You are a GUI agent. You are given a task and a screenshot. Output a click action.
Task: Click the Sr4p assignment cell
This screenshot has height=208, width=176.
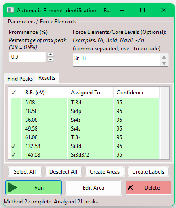click(91, 111)
